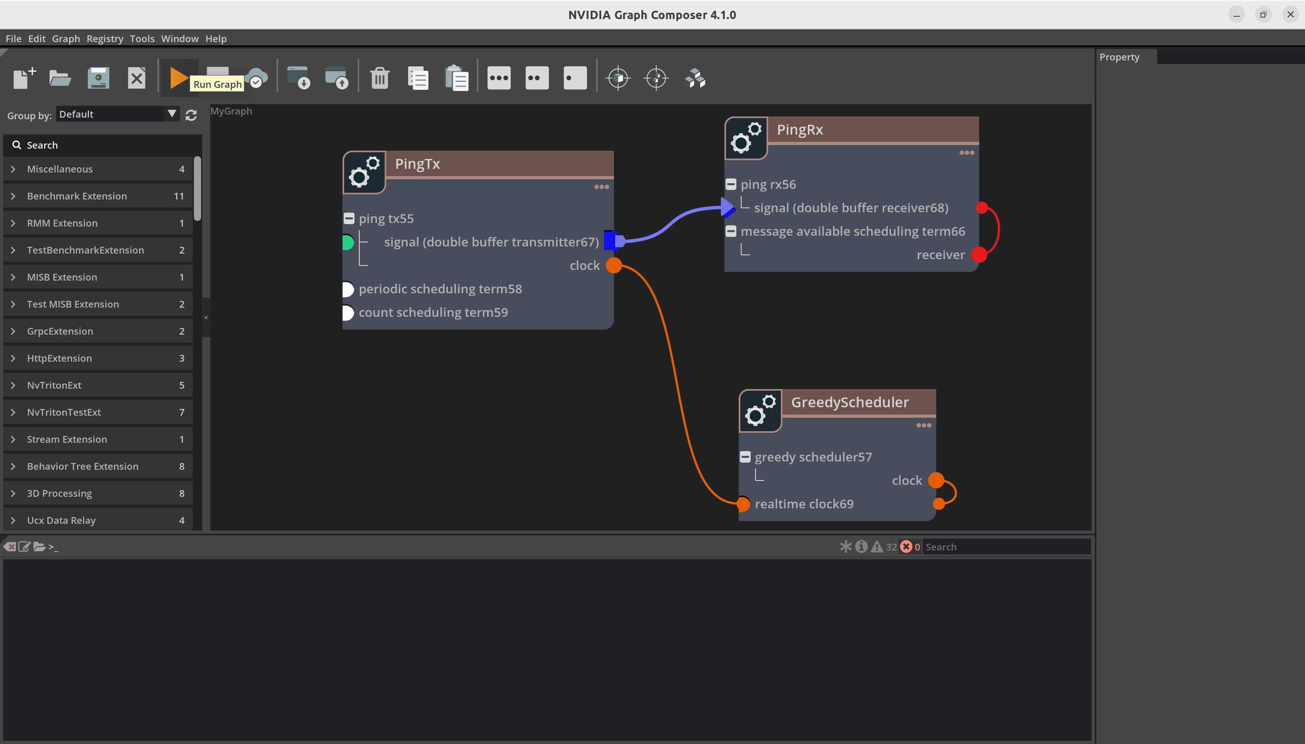Select the three-dots detail level icon
This screenshot has width=1305, height=744.
point(499,78)
